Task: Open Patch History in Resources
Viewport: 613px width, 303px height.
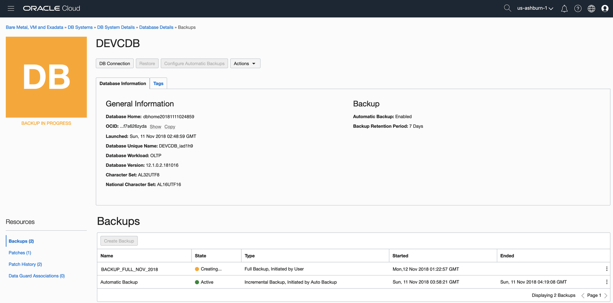Action: (25, 264)
